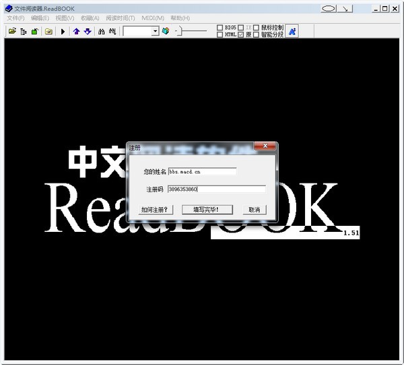Open the MIDI(M) menu

click(x=153, y=18)
